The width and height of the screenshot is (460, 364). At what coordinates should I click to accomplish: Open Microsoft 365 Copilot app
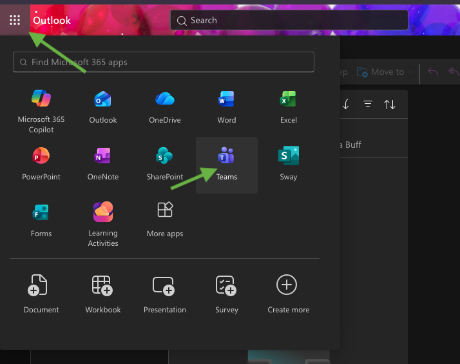coord(41,112)
